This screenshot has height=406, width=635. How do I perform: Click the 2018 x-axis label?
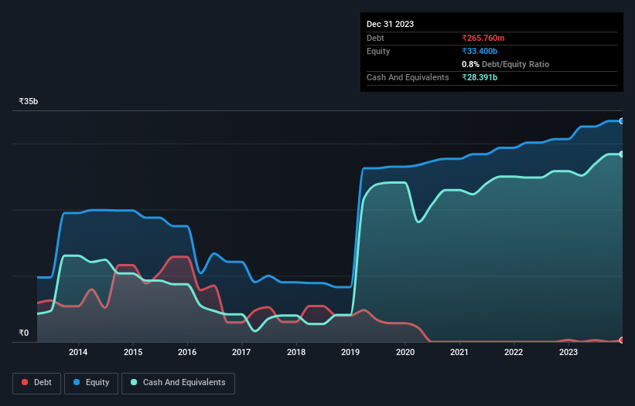(296, 352)
